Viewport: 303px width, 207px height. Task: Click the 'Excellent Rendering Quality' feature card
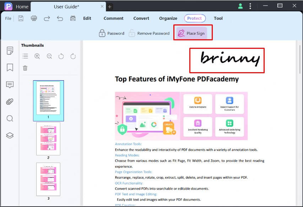(x=198, y=127)
